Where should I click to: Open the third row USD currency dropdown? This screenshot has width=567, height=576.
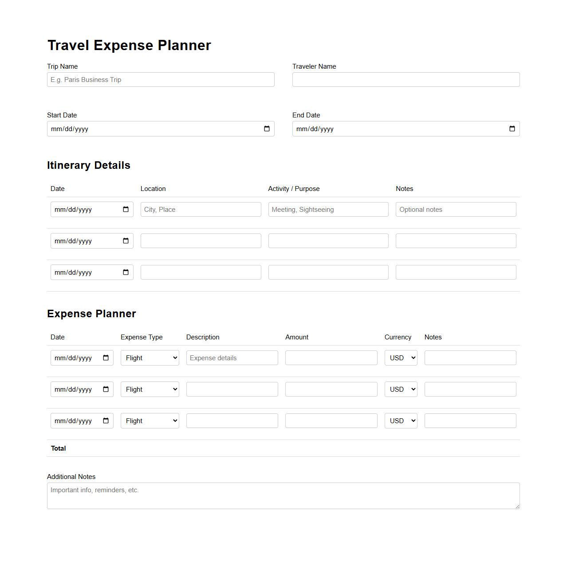point(400,420)
